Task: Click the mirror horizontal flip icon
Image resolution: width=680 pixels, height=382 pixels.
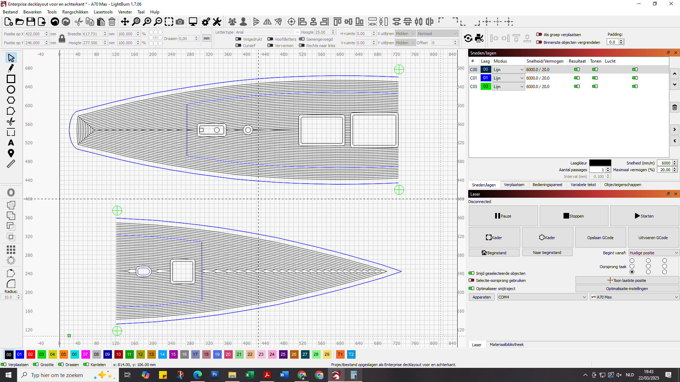Action: tap(267, 22)
